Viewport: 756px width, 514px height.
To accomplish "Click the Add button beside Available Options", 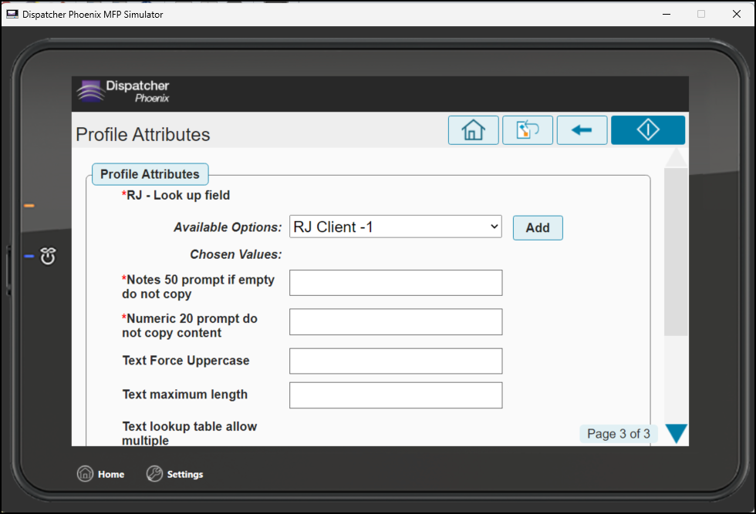I will pyautogui.click(x=538, y=228).
